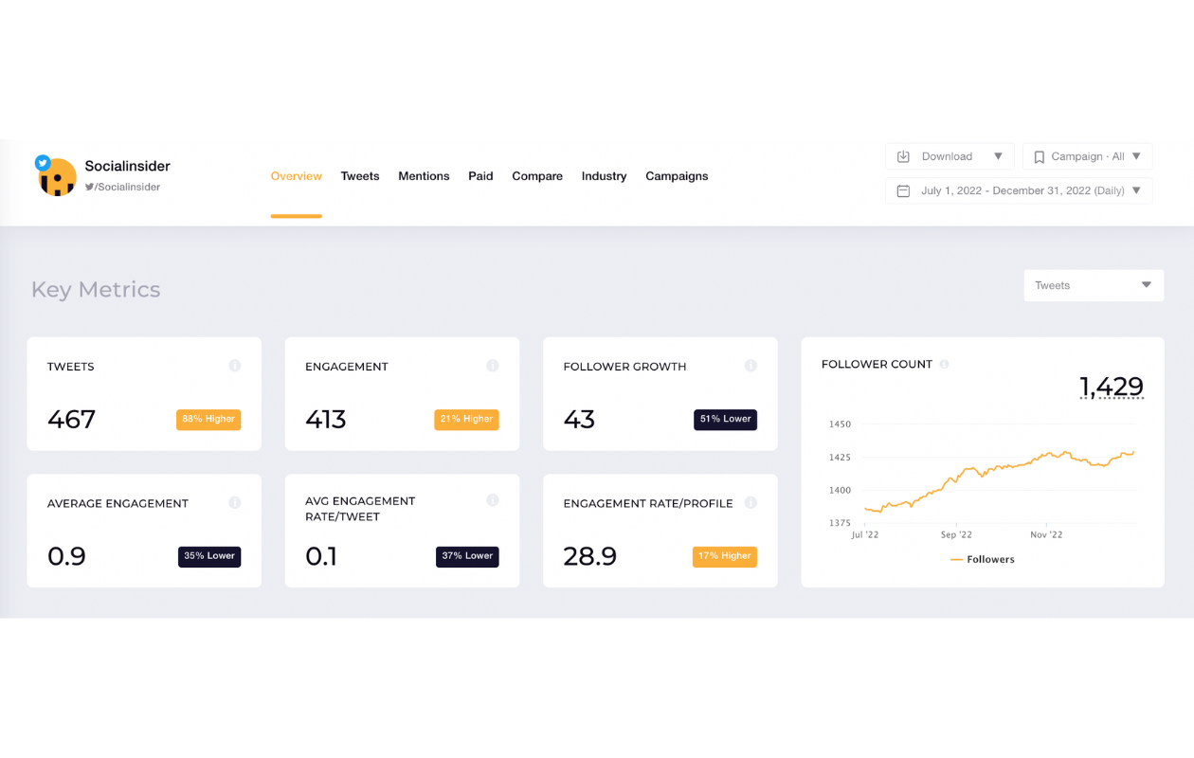Toggle the Followers legend entry
The width and height of the screenshot is (1194, 758).
[x=983, y=560]
